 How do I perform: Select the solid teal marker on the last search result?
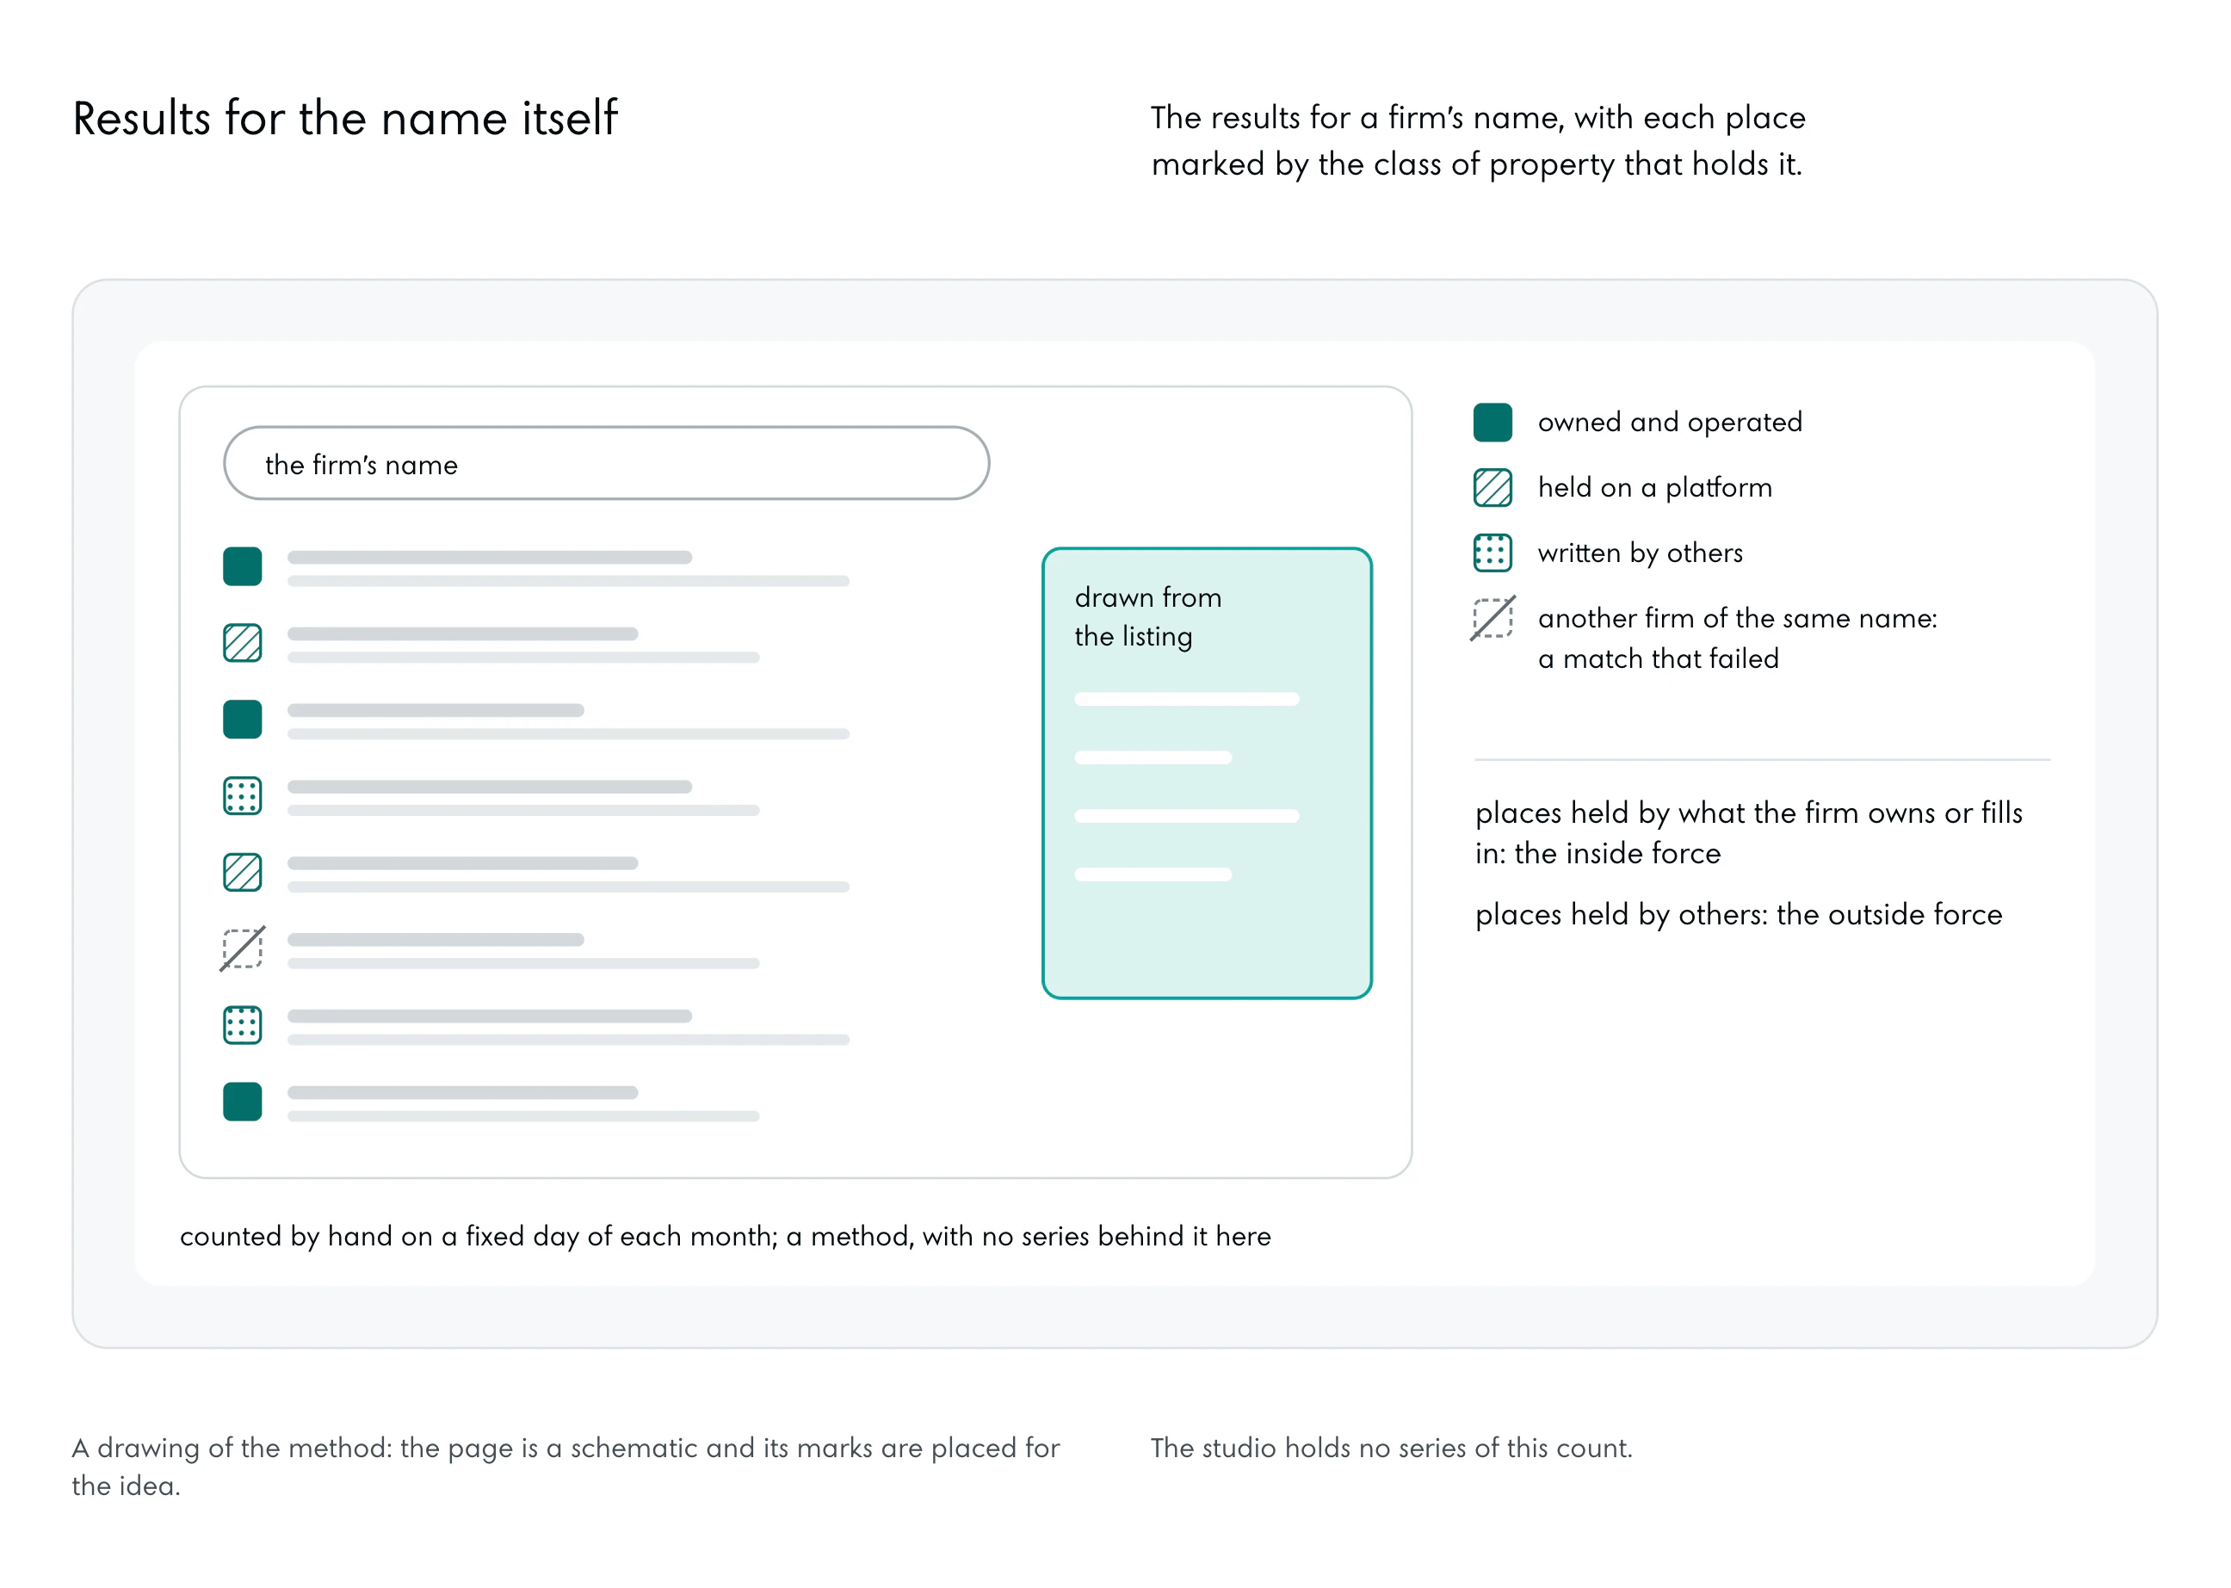point(243,1102)
